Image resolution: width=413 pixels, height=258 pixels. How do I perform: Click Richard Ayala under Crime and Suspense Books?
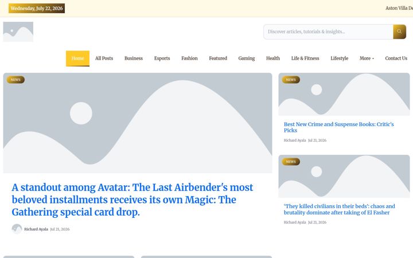tap(295, 140)
